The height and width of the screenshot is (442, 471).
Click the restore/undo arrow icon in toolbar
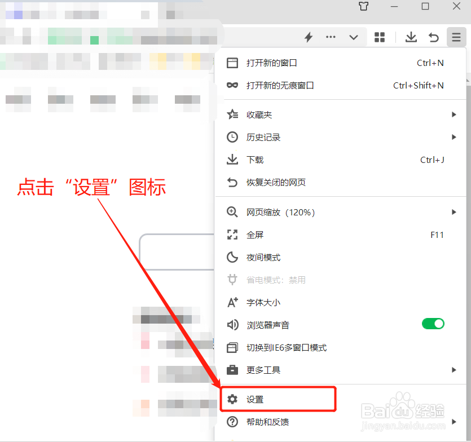434,37
